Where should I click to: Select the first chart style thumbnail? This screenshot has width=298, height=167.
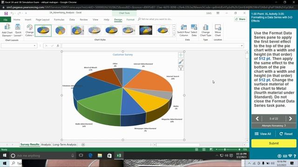(43, 30)
